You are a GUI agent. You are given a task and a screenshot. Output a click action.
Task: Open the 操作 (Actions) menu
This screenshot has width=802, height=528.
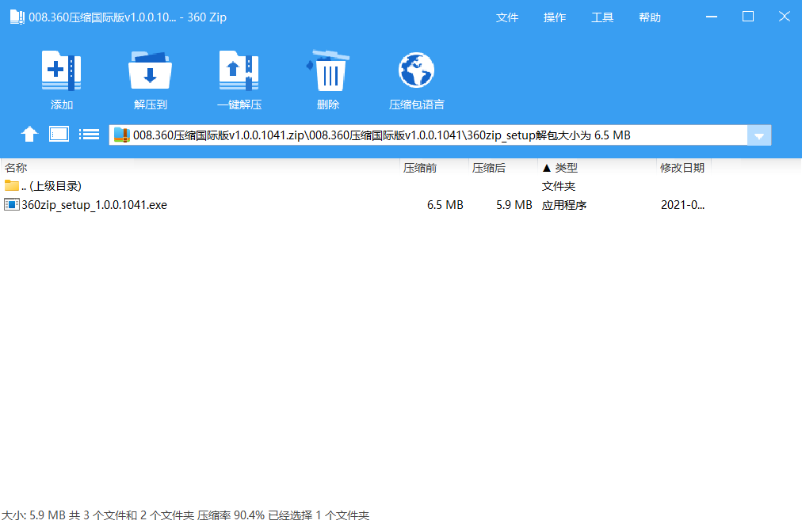555,16
